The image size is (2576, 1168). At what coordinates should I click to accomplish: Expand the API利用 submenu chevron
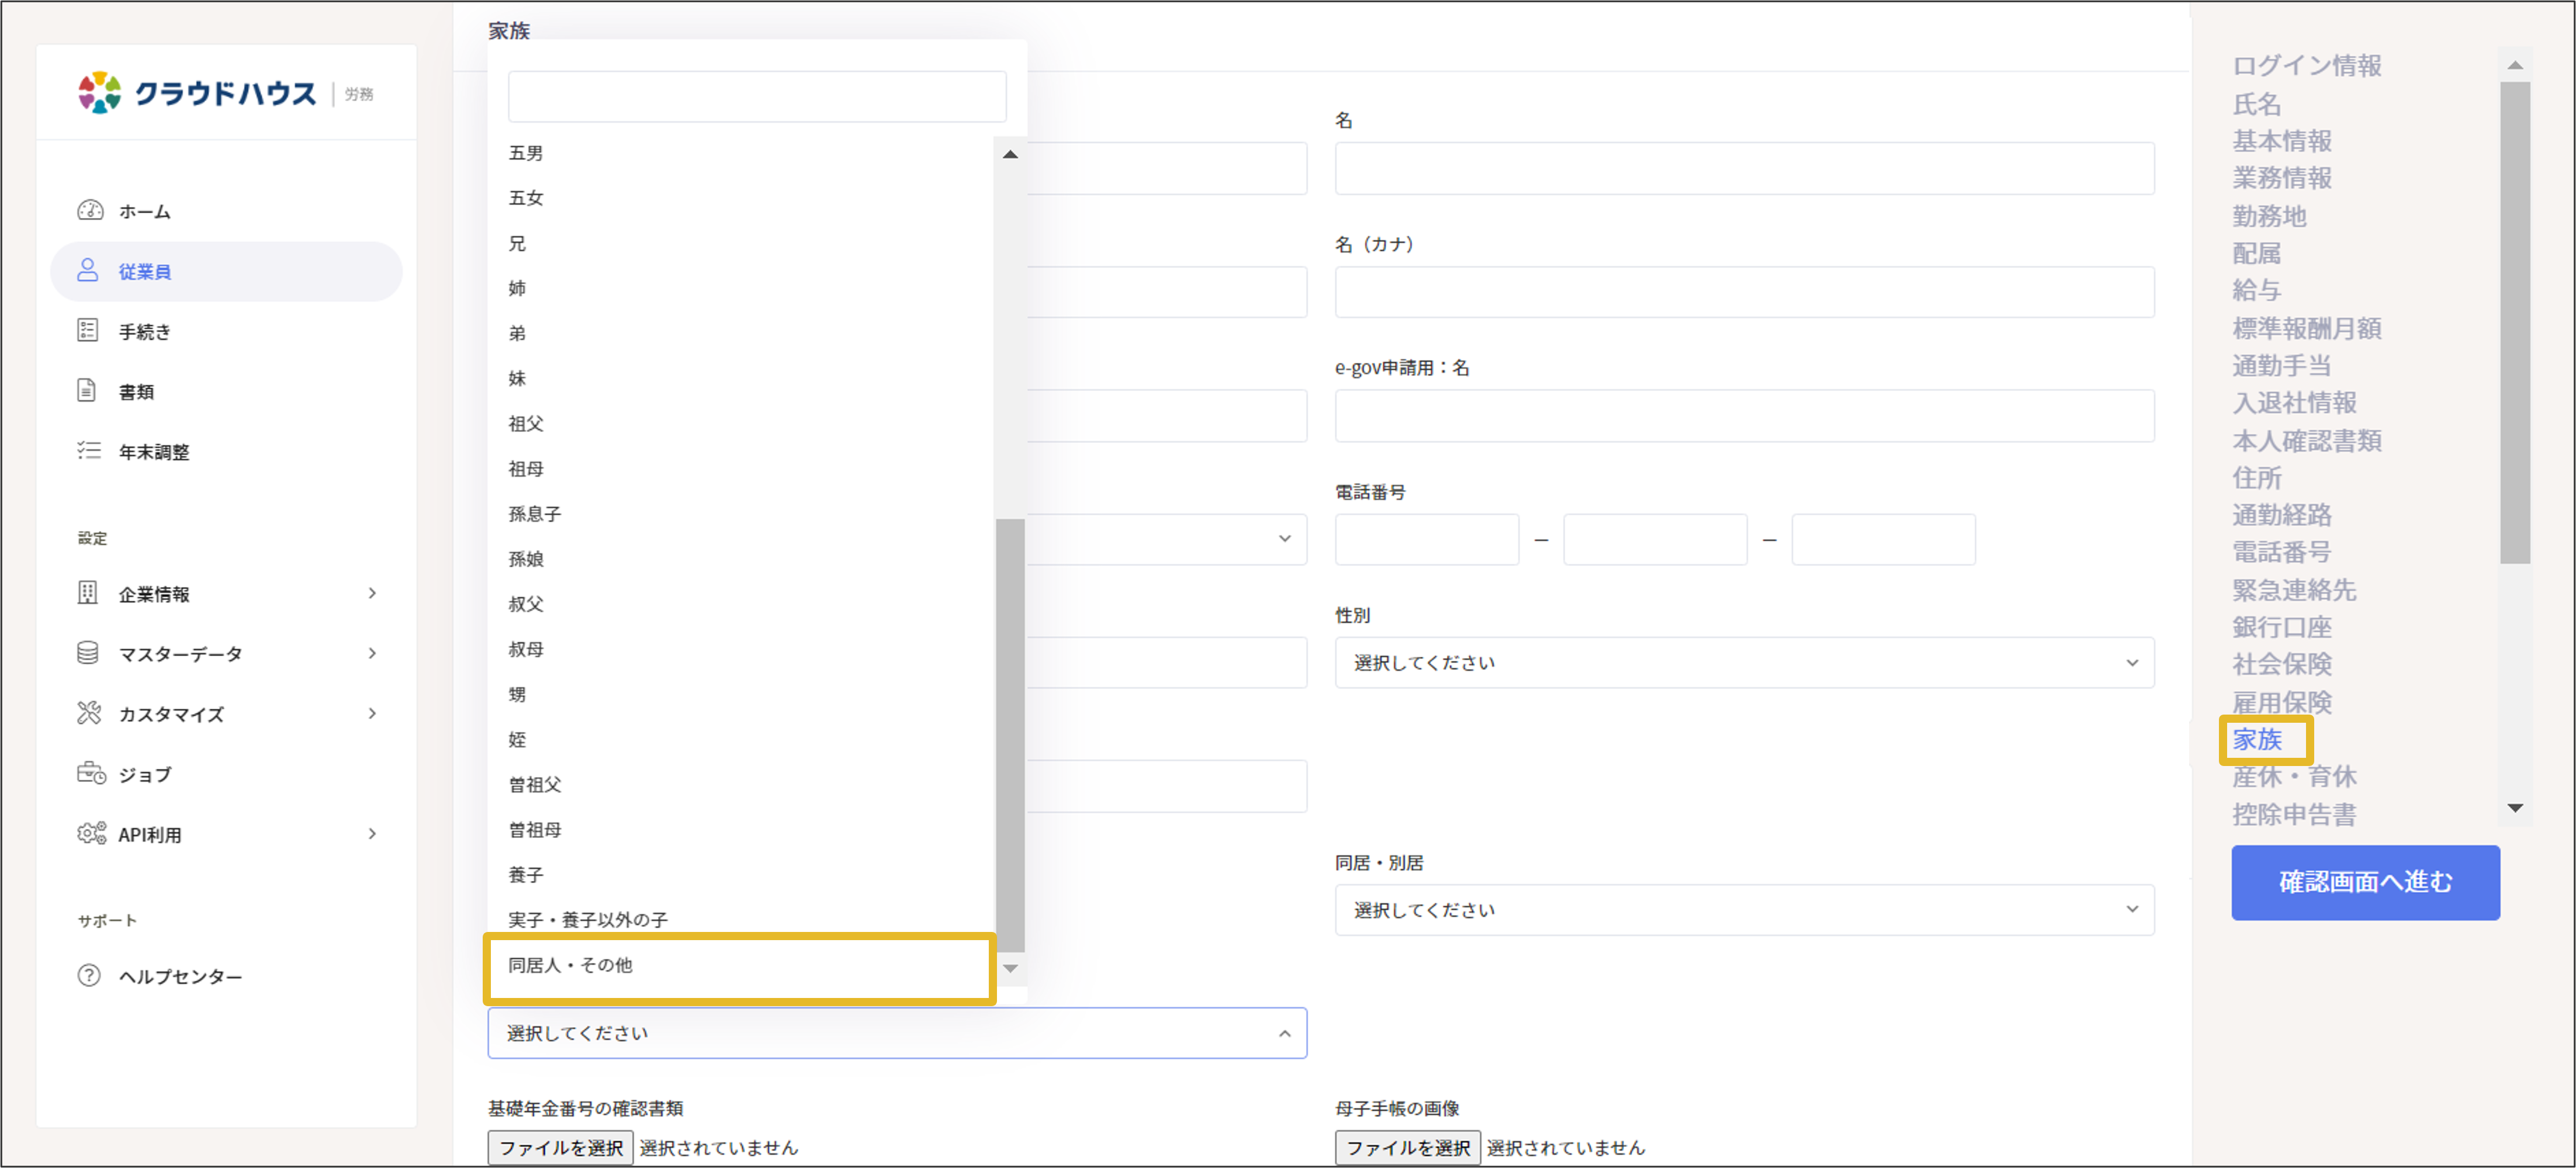372,833
